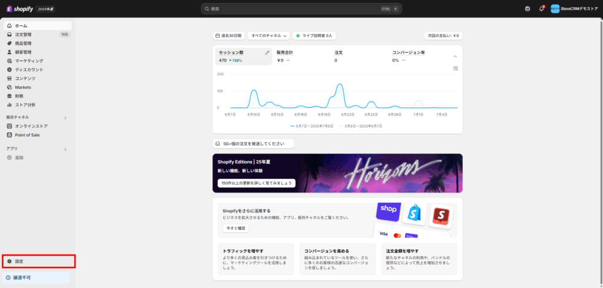Open 顧客管理 in the sidebar
The height and width of the screenshot is (288, 603).
coord(38,52)
